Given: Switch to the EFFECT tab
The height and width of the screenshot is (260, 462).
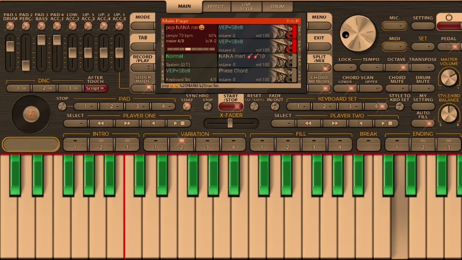Looking at the screenshot, I should click(x=216, y=6).
